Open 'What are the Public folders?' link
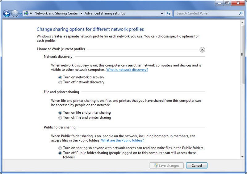Viewport: 247px width, 174px height. tap(122, 140)
